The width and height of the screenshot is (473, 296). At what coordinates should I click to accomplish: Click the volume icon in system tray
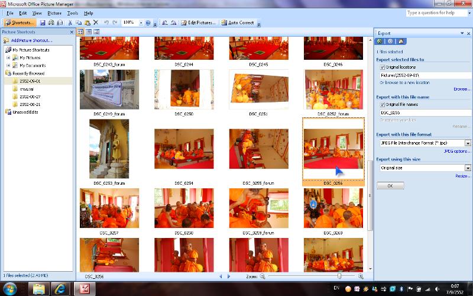click(437, 289)
